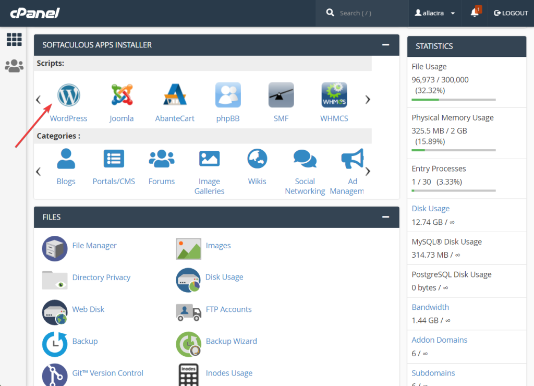Follow the Directory Privacy link
Screen dimensions: 534x386
(101, 278)
